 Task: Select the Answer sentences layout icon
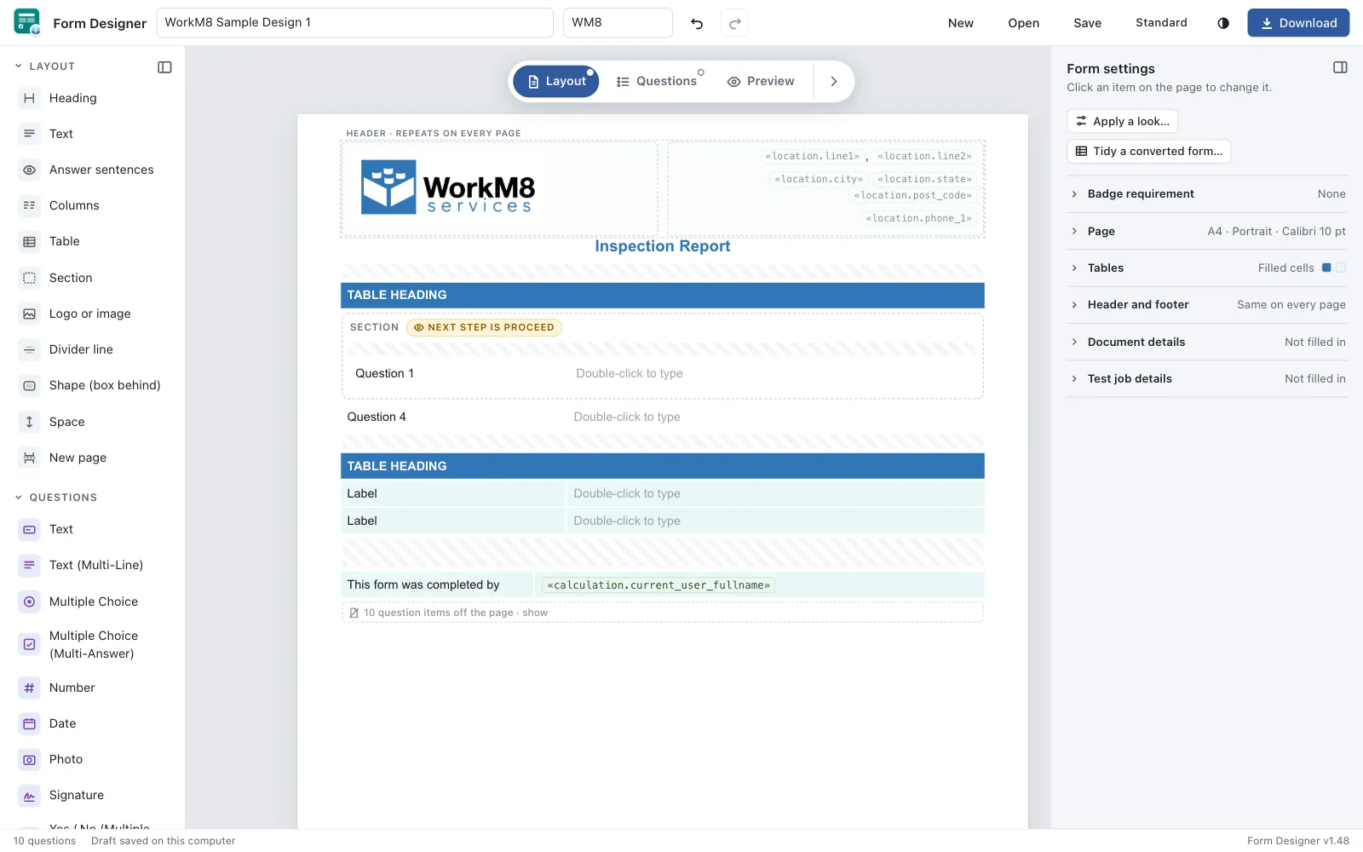pos(29,170)
